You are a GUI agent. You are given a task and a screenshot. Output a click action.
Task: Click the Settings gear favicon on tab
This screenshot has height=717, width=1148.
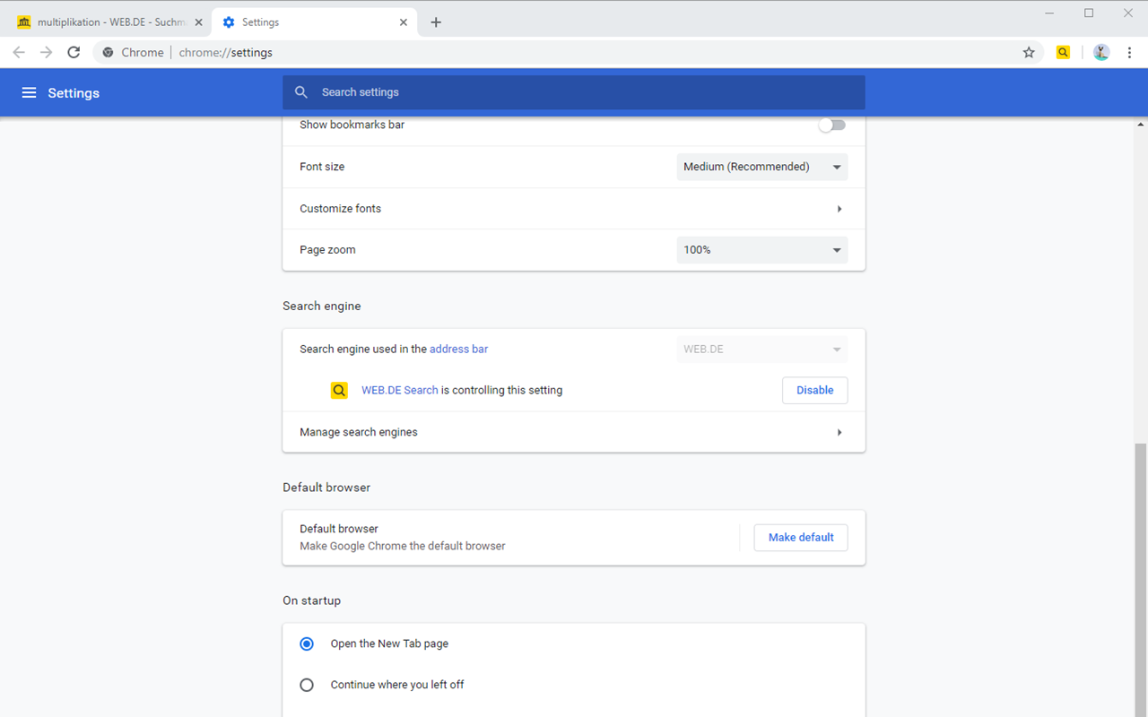click(229, 22)
